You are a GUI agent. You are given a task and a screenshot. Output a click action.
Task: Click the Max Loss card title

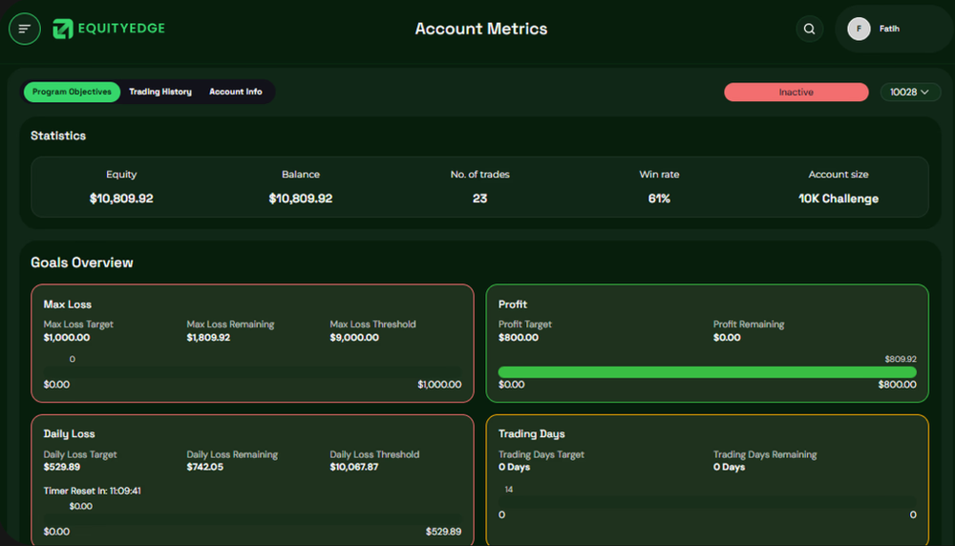(x=67, y=304)
